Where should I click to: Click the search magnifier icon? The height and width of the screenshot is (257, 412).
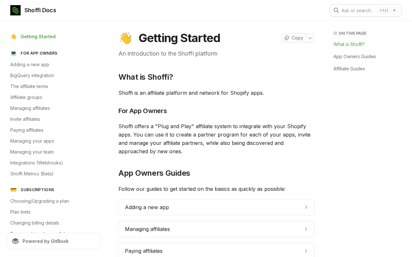[x=336, y=10]
